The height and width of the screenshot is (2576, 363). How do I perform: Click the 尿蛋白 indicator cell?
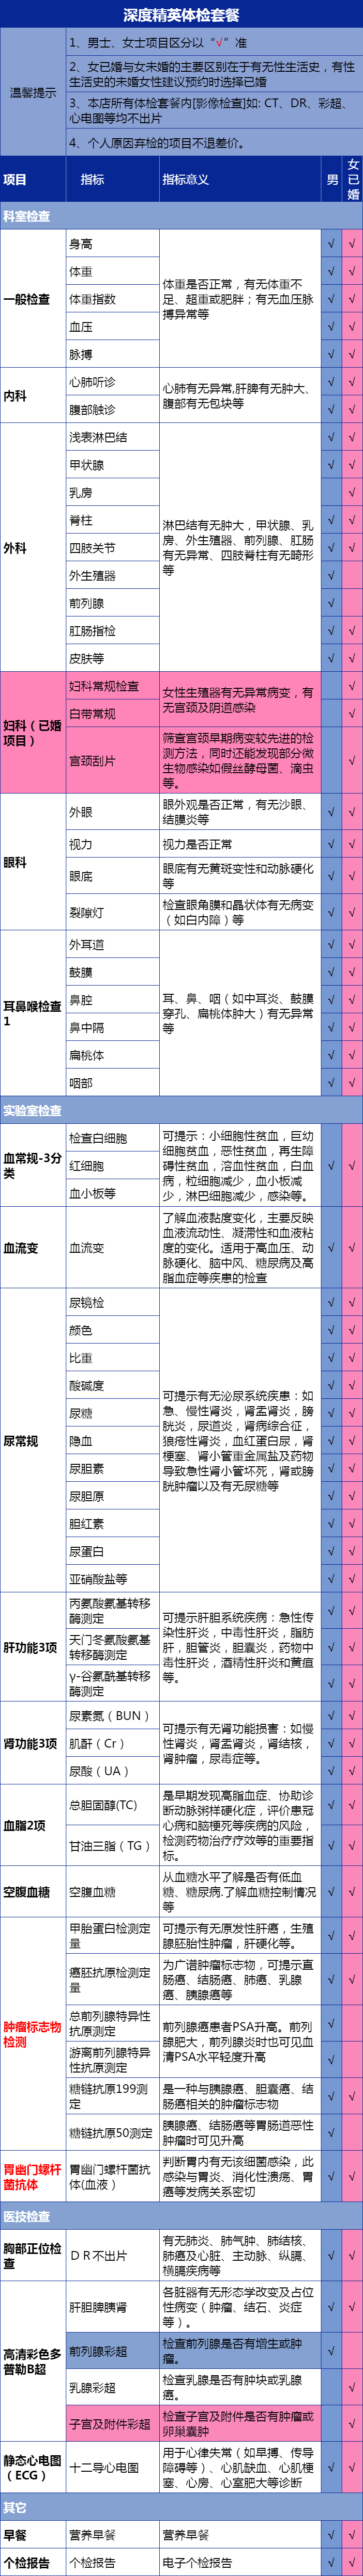(113, 1552)
